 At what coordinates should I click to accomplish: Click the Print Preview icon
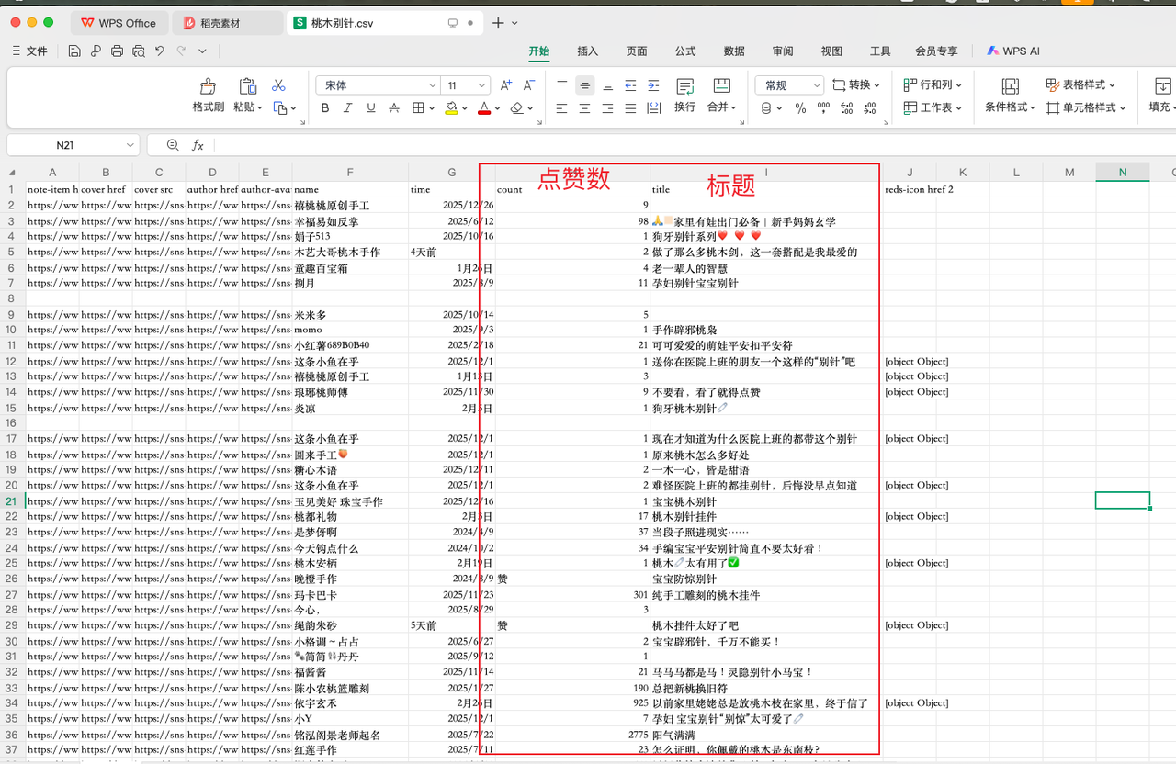(x=138, y=51)
